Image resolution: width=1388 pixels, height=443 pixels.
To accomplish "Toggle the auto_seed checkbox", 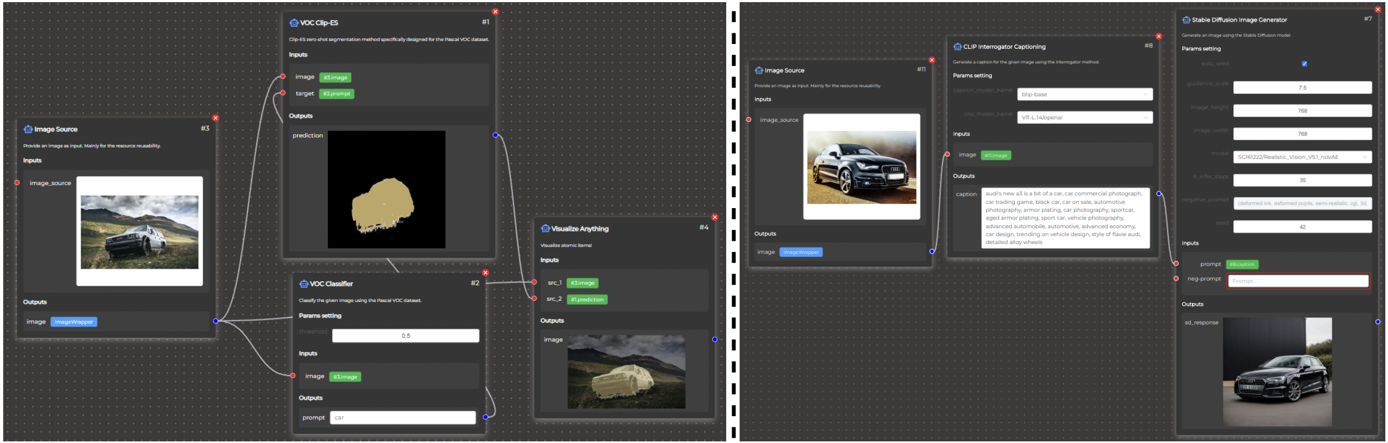I will coord(1304,63).
